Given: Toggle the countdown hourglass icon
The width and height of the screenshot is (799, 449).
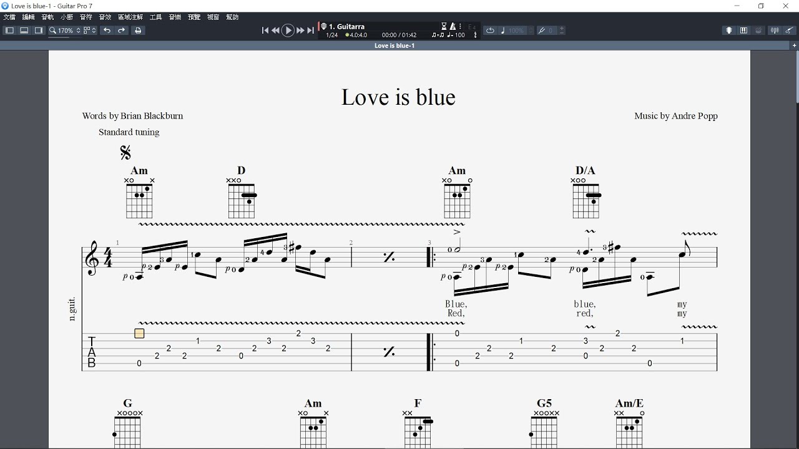Looking at the screenshot, I should click(444, 27).
